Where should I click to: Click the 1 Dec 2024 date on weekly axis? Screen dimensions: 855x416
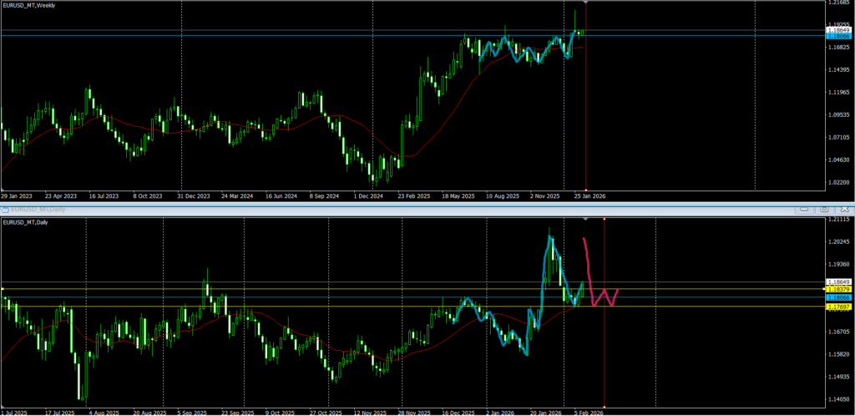[x=367, y=195]
